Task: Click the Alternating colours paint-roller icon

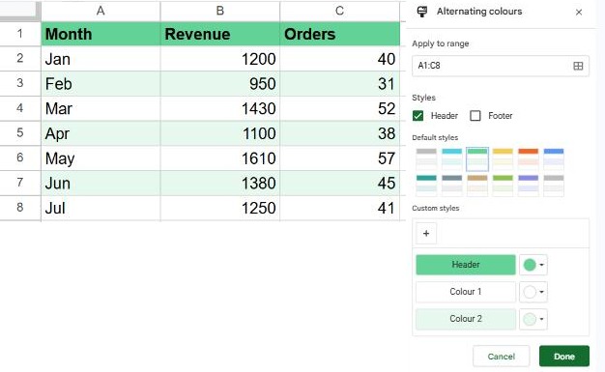Action: 422,12
